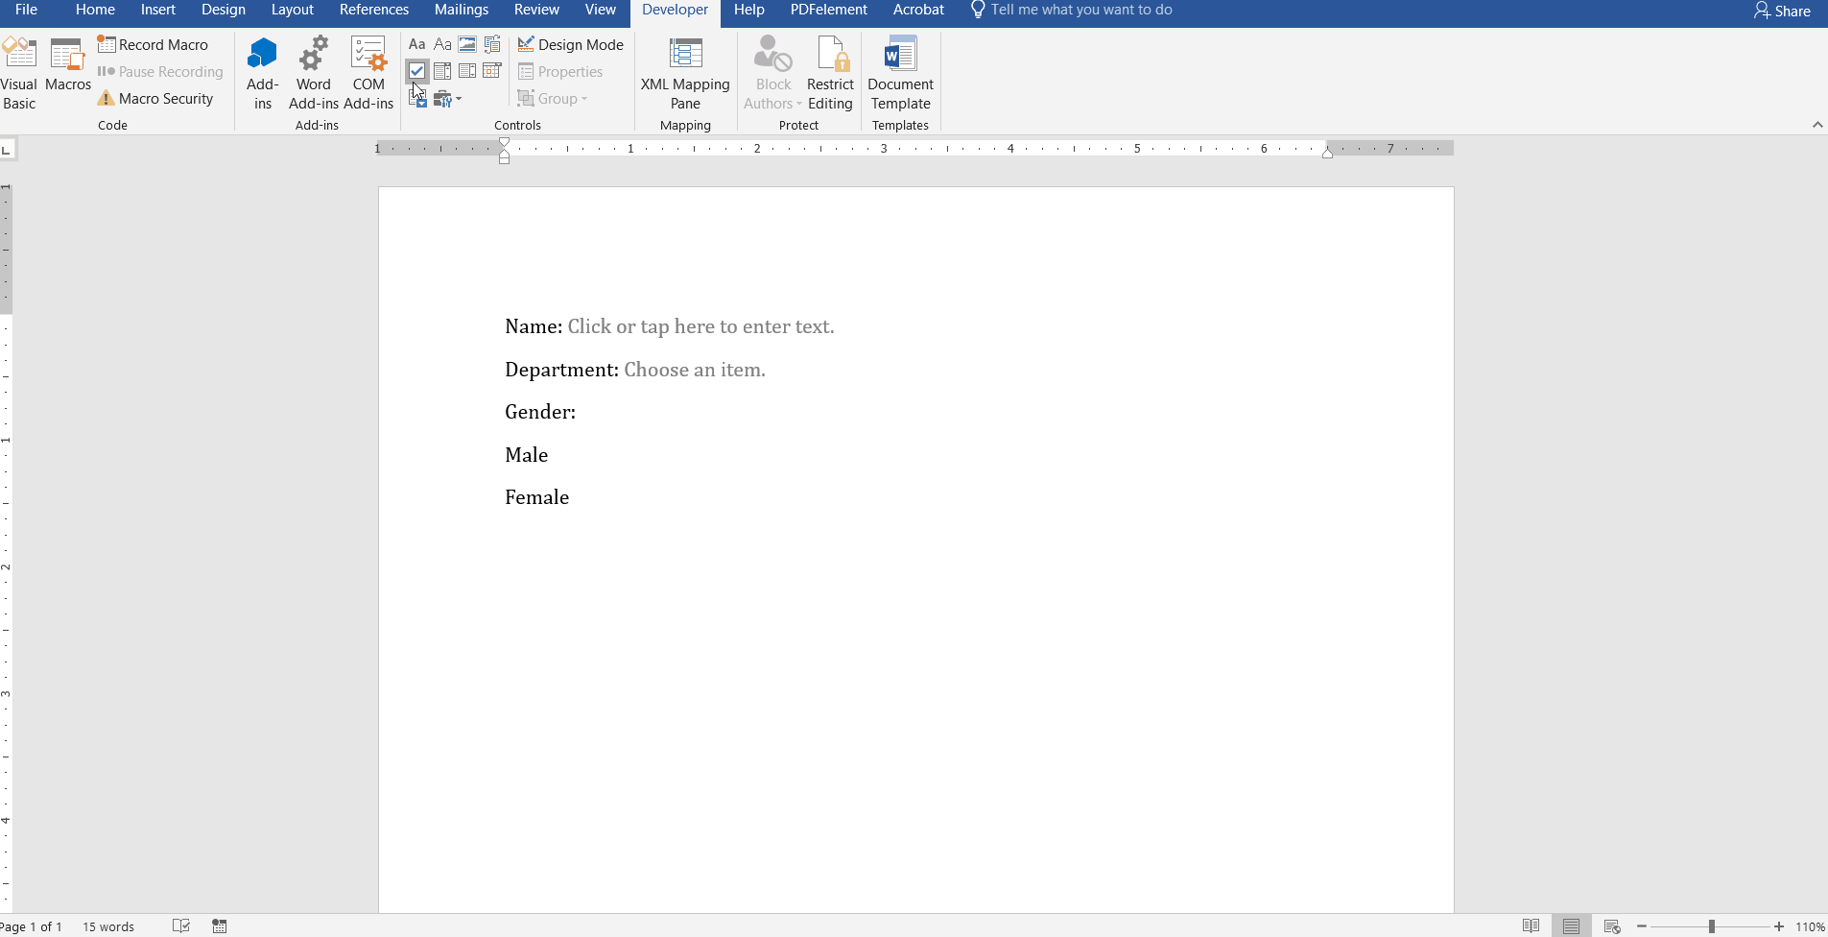The image size is (1828, 937).
Task: Open zoom dialog via 110% level
Action: pyautogui.click(x=1810, y=926)
